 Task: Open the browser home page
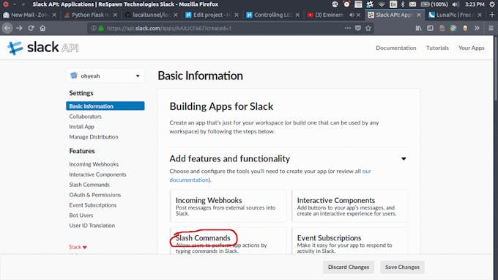42,28
